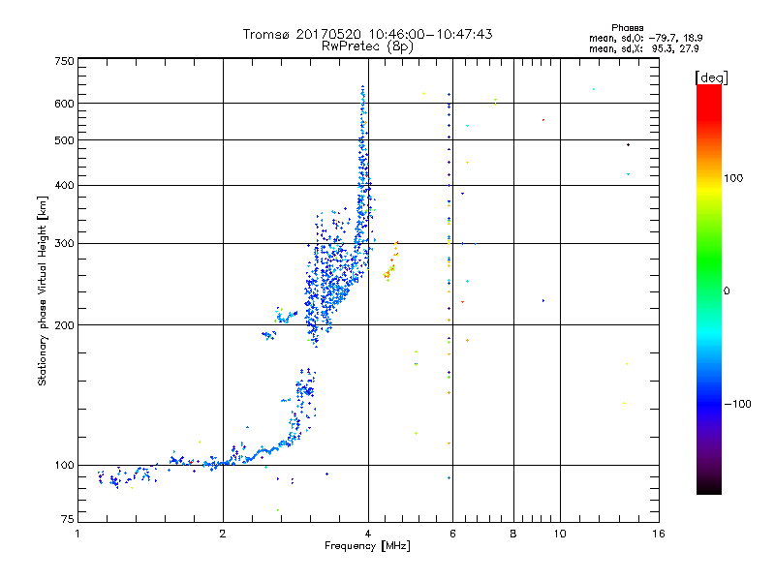Click the blue zone of the color bar near -100
The image size is (775, 581).
coord(709,404)
